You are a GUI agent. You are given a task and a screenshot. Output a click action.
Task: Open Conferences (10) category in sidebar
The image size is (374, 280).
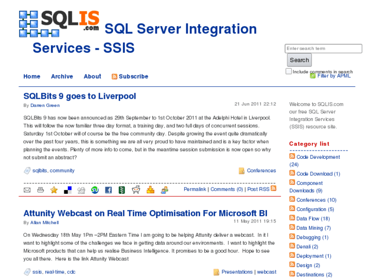(316, 200)
